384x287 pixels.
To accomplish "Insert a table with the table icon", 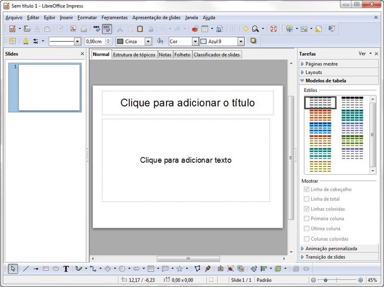I will 205,29.
